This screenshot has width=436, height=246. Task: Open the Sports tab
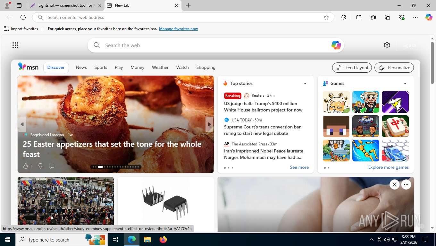101,68
